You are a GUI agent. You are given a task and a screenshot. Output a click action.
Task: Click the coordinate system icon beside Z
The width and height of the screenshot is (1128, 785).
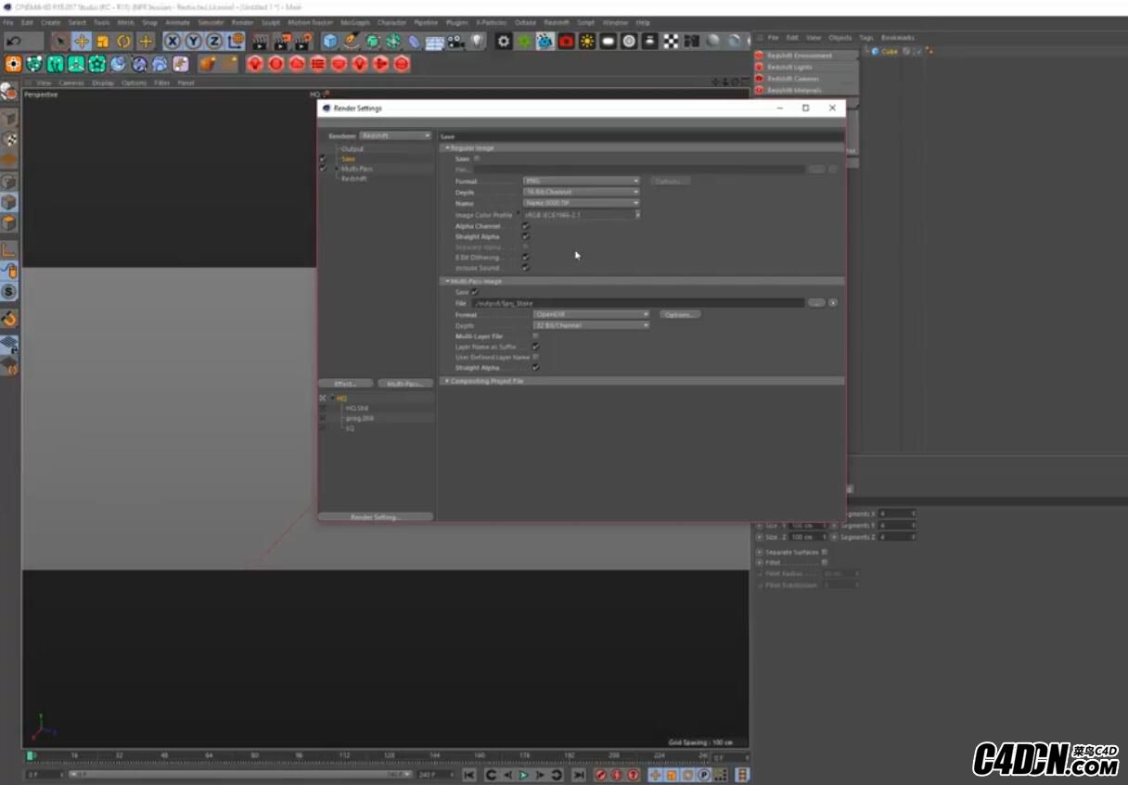[236, 42]
